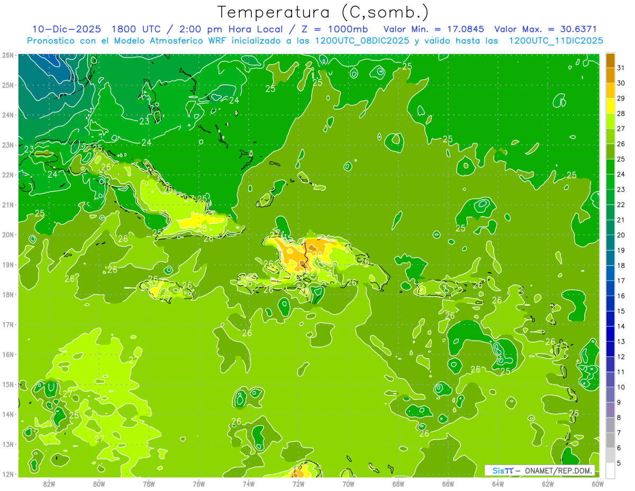Viewport: 635px width, 491px height.
Task: Click the "Valor Max. = 30.6371" value
Action: [546, 29]
